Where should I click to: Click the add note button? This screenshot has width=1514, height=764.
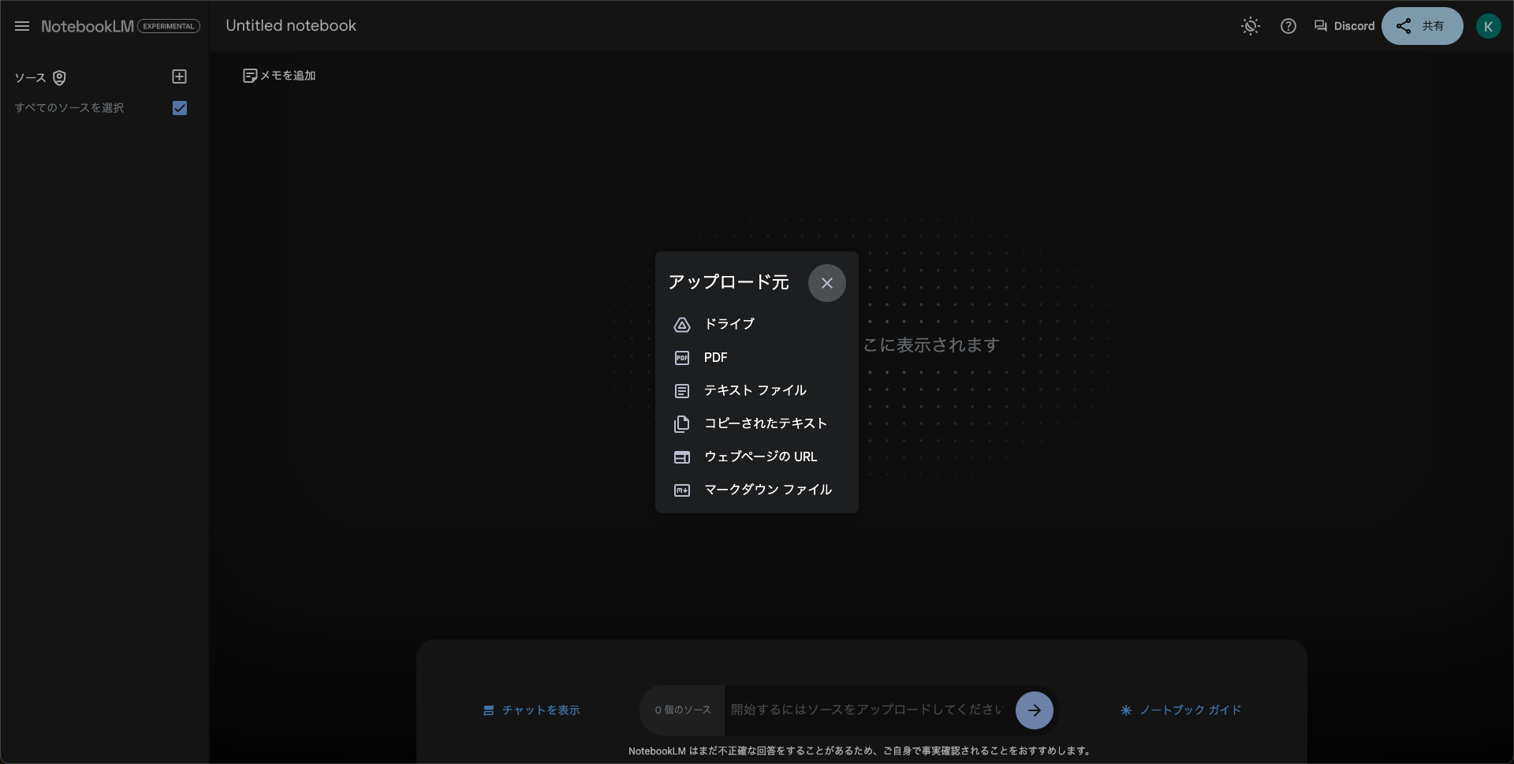279,76
